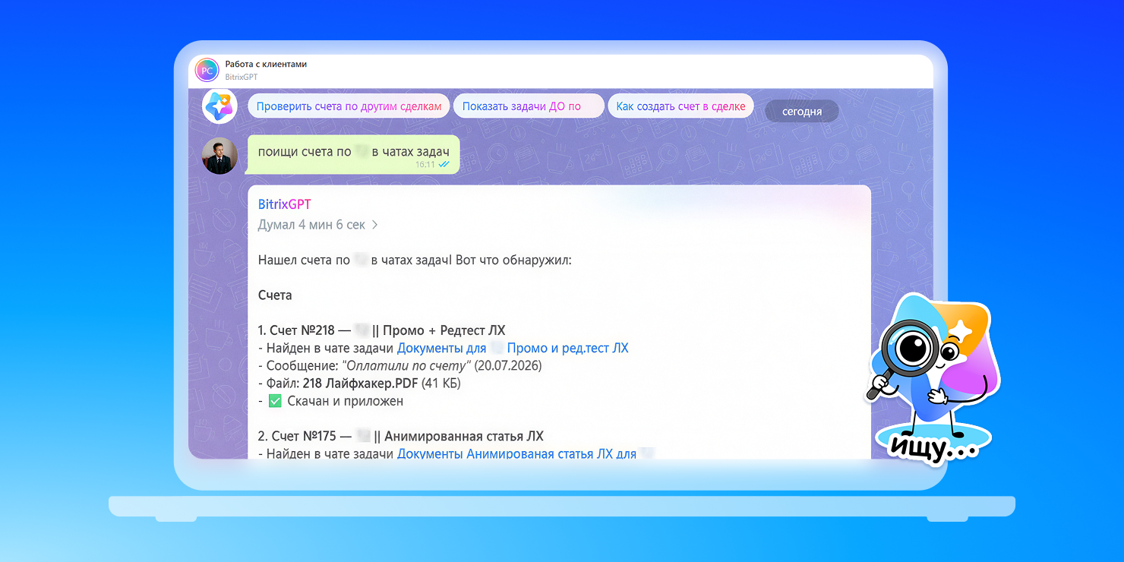Click the user's profile photo avatar

coord(219,156)
